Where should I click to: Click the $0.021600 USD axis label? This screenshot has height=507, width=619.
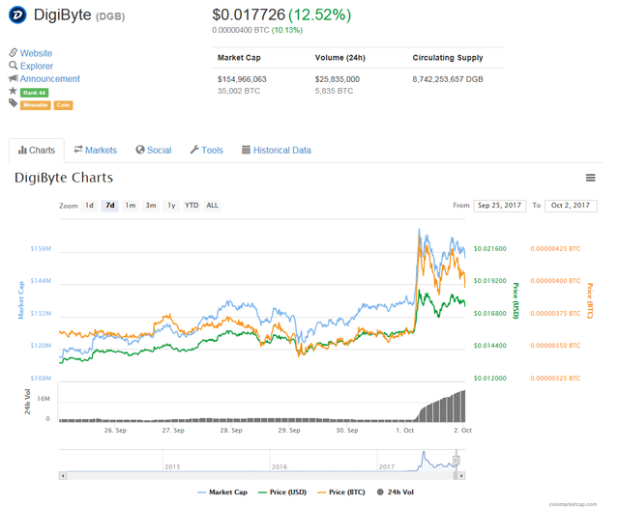click(x=490, y=249)
